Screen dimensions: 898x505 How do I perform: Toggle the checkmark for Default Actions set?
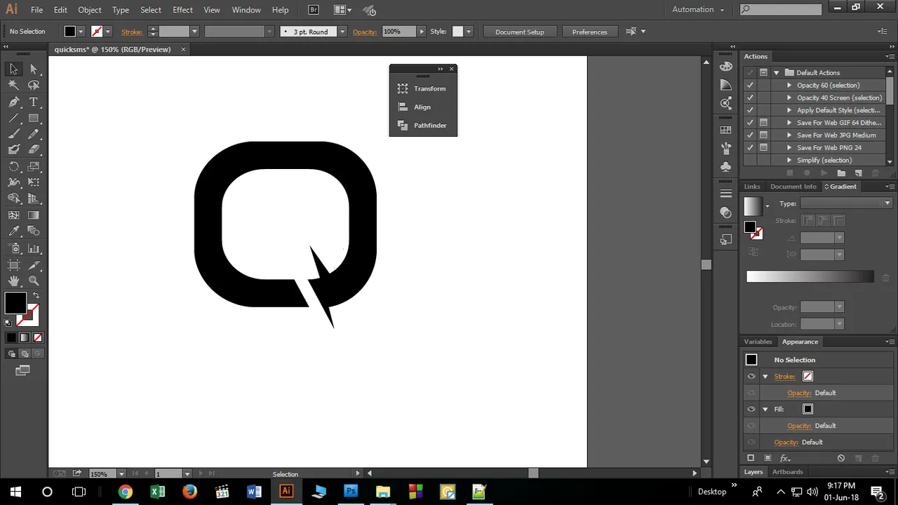750,72
